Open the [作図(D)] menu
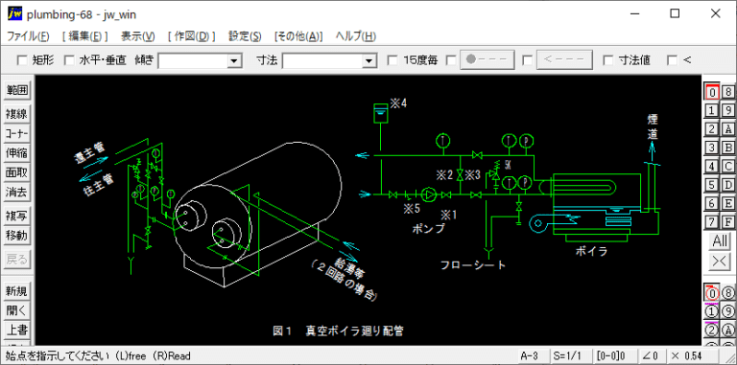 (x=191, y=36)
